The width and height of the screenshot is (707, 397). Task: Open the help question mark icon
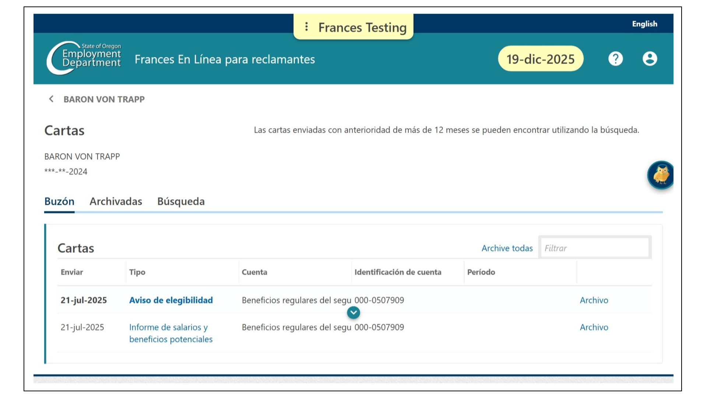[615, 59]
